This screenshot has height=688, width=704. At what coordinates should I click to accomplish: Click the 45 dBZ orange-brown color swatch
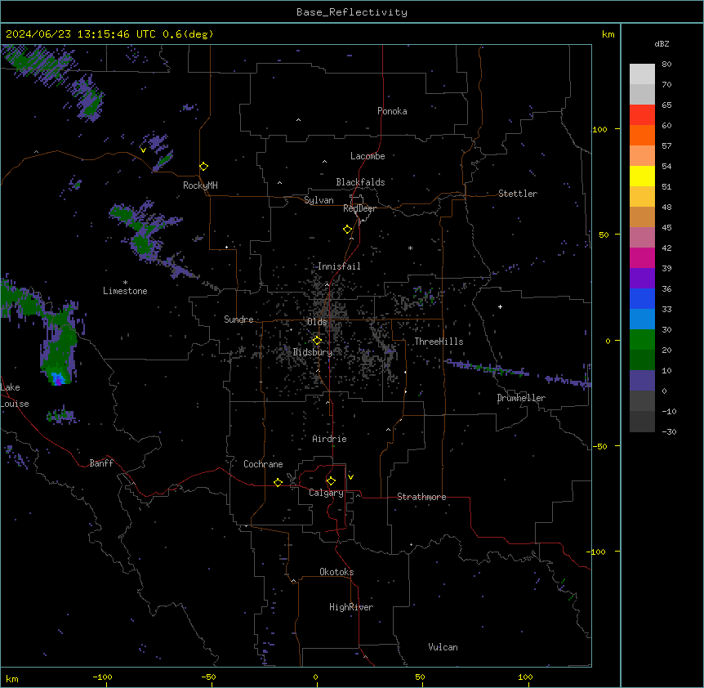pos(642,217)
